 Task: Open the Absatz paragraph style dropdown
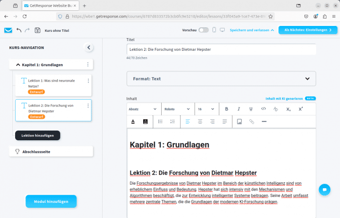[x=143, y=109]
